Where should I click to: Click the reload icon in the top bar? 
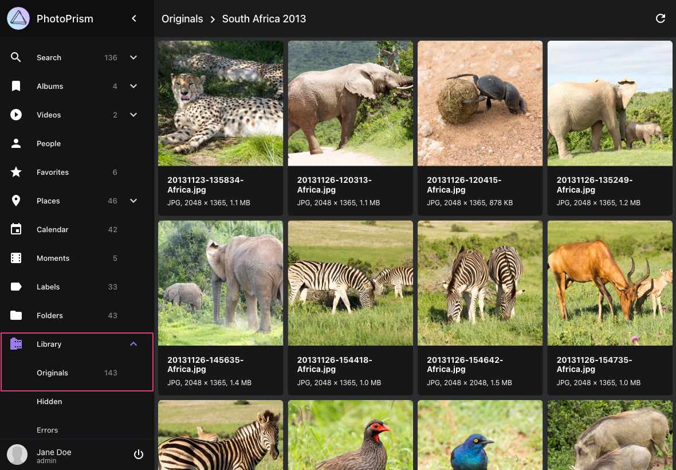[x=660, y=19]
